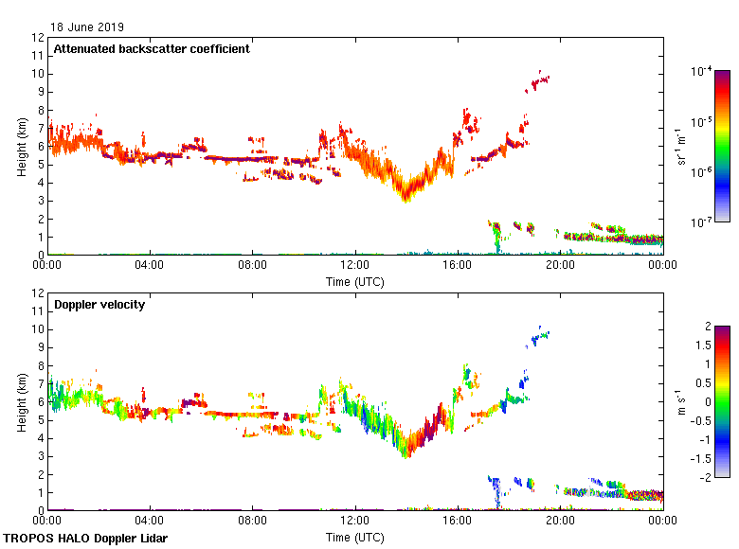Click the 10⁻⁷ label on the backscatter colorbar

(701, 221)
